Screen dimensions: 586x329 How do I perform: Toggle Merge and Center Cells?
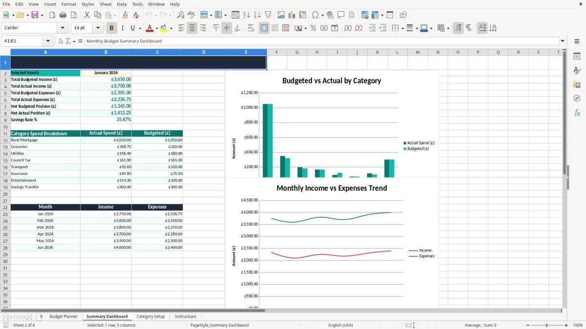264,28
